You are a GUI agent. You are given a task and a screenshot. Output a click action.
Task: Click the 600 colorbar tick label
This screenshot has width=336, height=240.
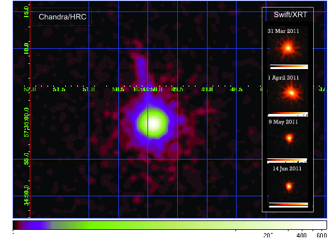[x=321, y=236]
